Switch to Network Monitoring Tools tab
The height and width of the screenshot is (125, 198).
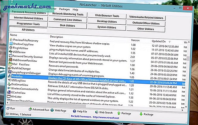click(68, 14)
